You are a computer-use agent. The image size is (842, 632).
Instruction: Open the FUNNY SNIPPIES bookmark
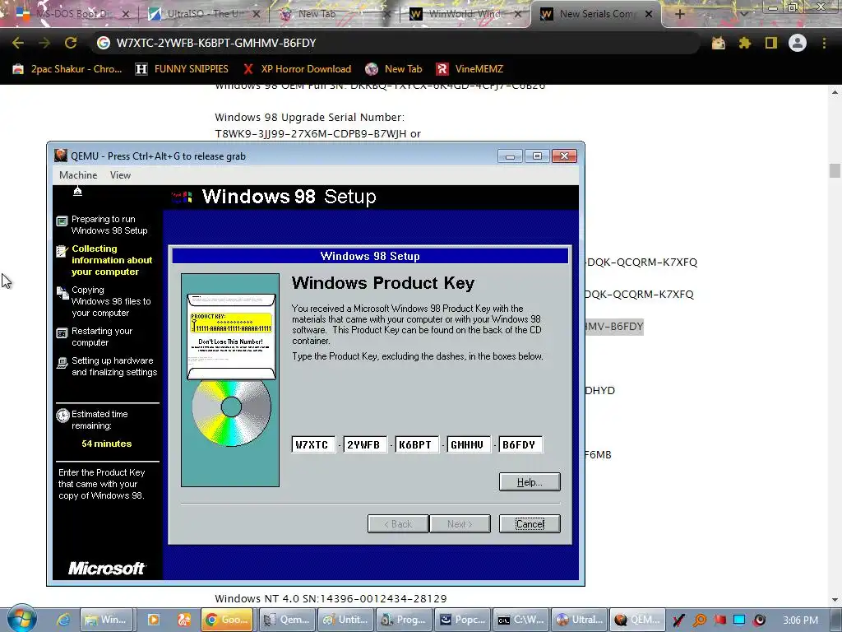[182, 69]
